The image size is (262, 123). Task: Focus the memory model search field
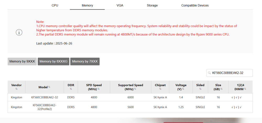(231, 73)
